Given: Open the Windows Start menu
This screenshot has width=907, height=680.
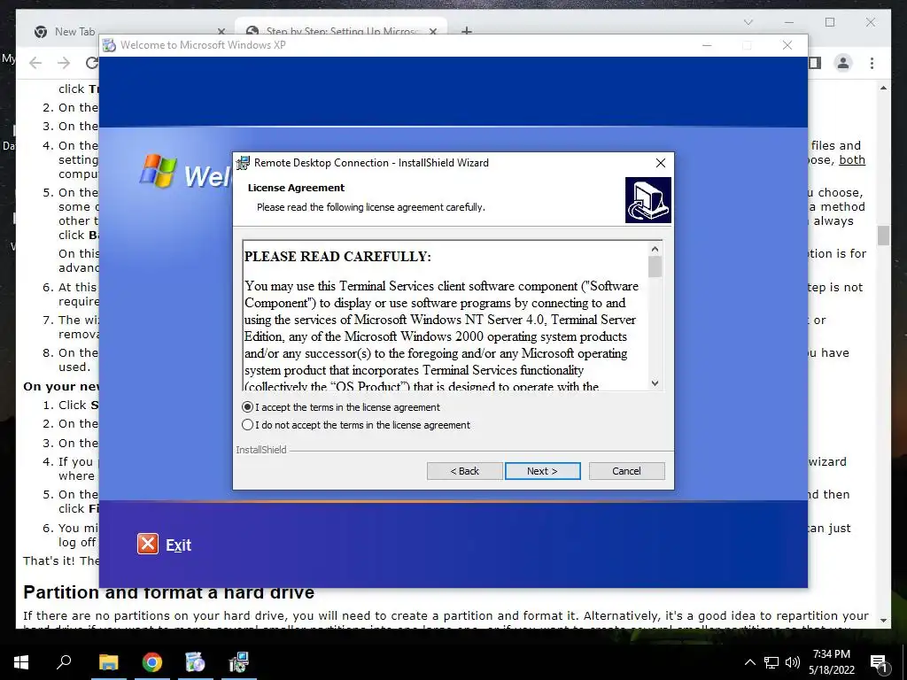Looking at the screenshot, I should (21, 662).
